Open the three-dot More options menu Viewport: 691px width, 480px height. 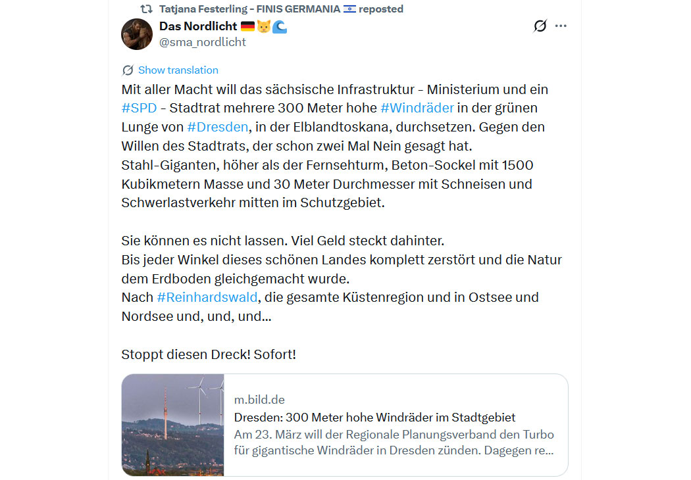[x=561, y=26]
